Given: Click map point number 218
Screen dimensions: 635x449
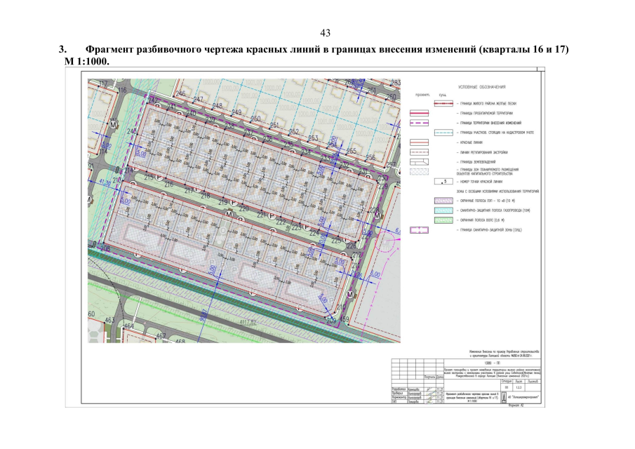Looking at the screenshot, I should [206, 196].
